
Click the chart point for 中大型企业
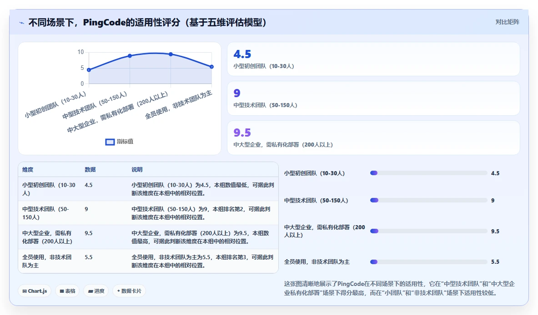[171, 54]
